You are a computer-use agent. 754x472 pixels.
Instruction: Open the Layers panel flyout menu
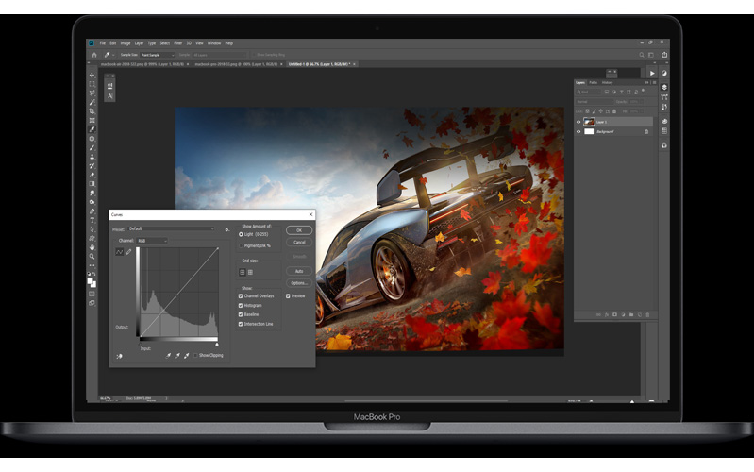point(654,82)
